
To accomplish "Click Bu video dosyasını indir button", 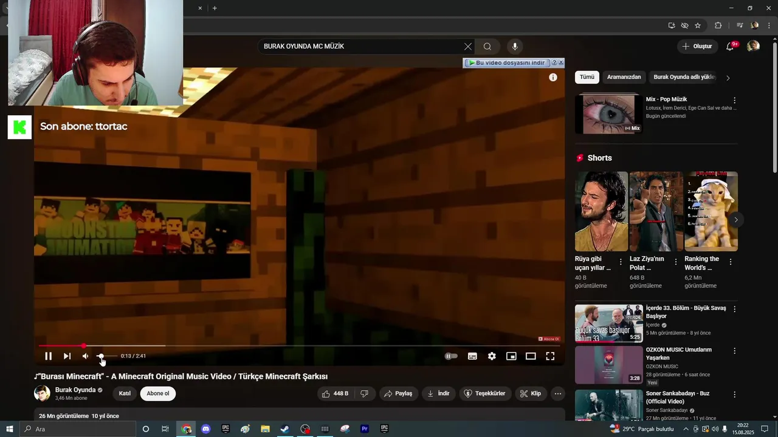I will click(507, 63).
